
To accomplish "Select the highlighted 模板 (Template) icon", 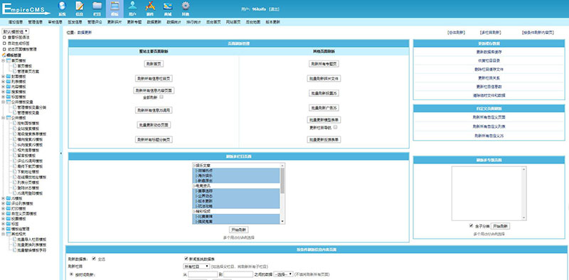I will (115, 9).
